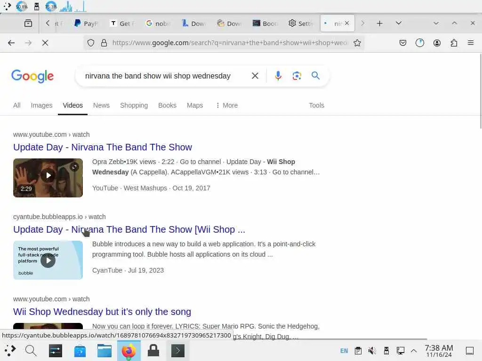The height and width of the screenshot is (361, 482).
Task: Click the site security padlock icon
Action: [104, 43]
